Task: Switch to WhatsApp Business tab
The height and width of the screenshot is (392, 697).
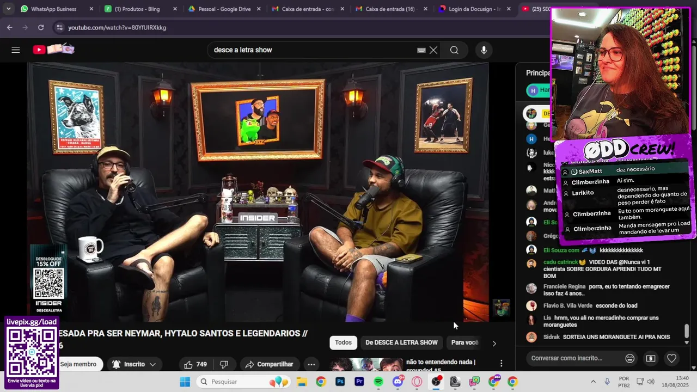Action: tap(55, 9)
